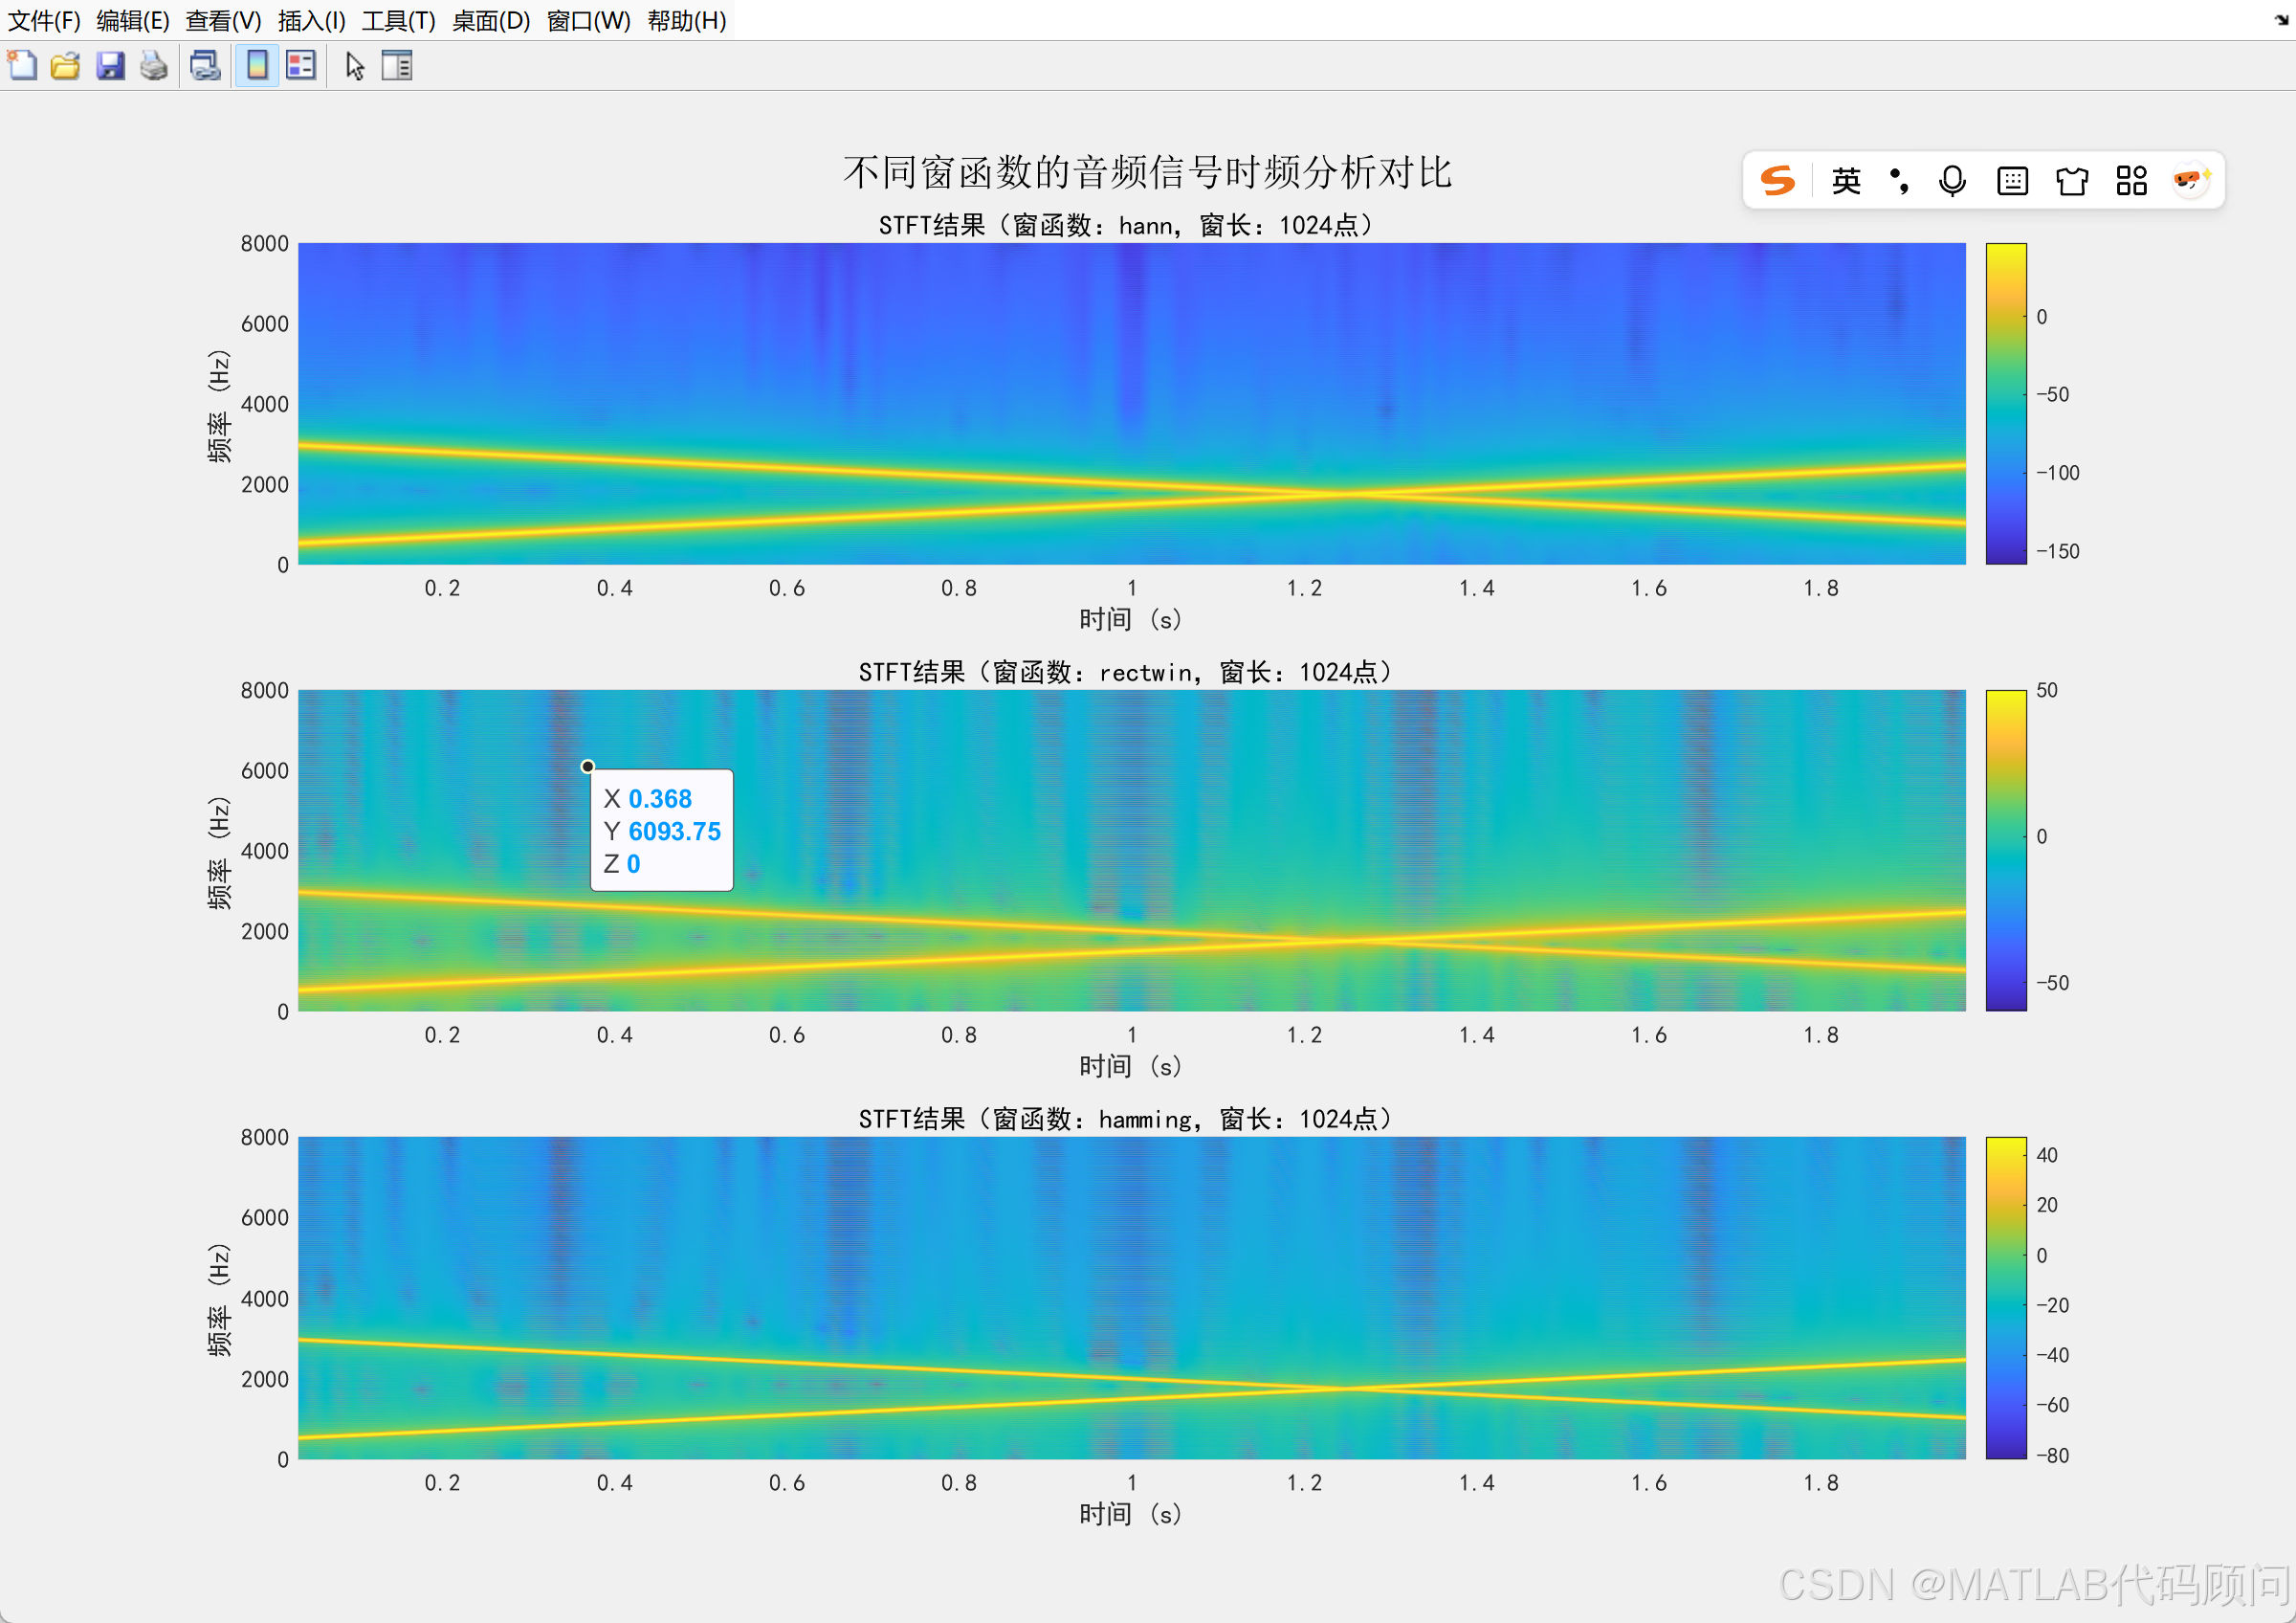Click the hann spectrogram colorbar
Screen dimensions: 2296x1623
[2005, 403]
